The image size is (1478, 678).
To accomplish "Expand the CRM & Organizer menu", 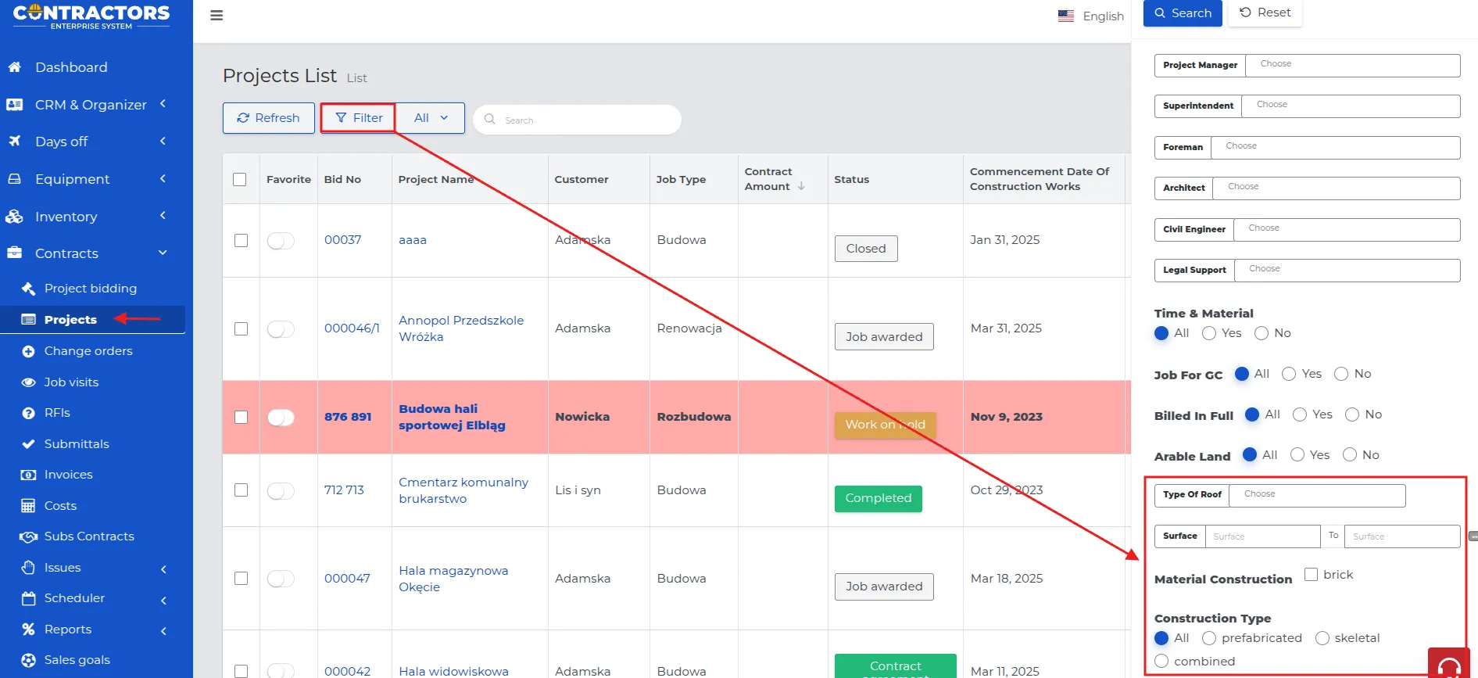I will (91, 105).
